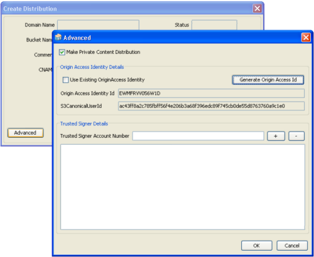Close the Create Distribution window

tap(257, 9)
